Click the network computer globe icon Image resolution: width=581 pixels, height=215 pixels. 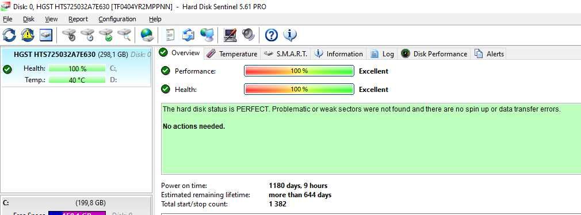point(207,35)
